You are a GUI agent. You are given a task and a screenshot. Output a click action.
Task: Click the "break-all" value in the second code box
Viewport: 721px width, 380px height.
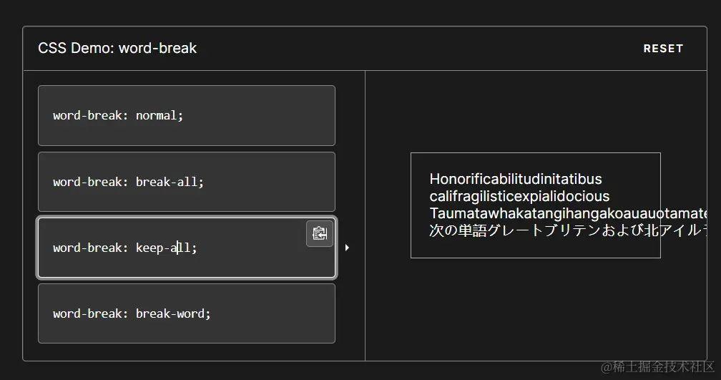167,182
